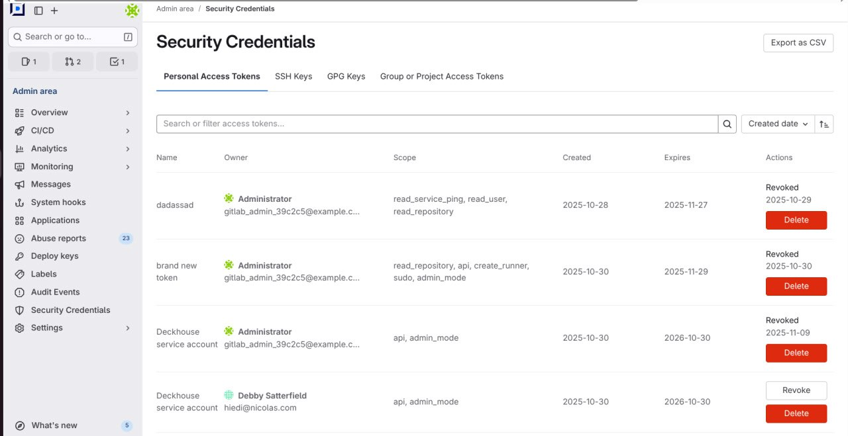Open Abuse reports showing badge 23
The width and height of the screenshot is (848, 436).
click(x=58, y=238)
